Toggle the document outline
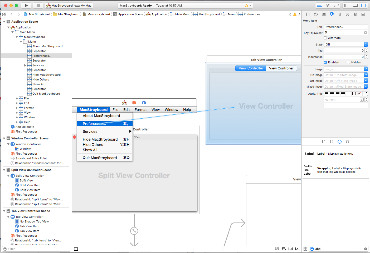 pos(76,249)
